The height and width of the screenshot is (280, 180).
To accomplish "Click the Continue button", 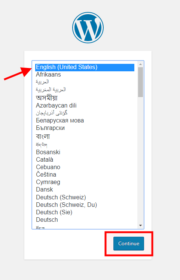I will [129, 243].
